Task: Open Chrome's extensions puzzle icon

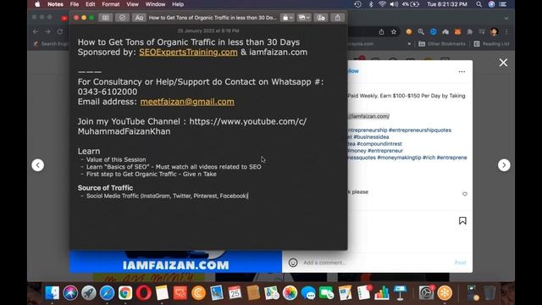Action: pos(470,32)
